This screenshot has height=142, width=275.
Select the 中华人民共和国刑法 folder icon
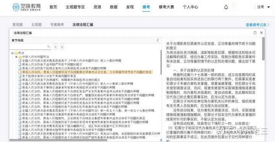[20, 57]
